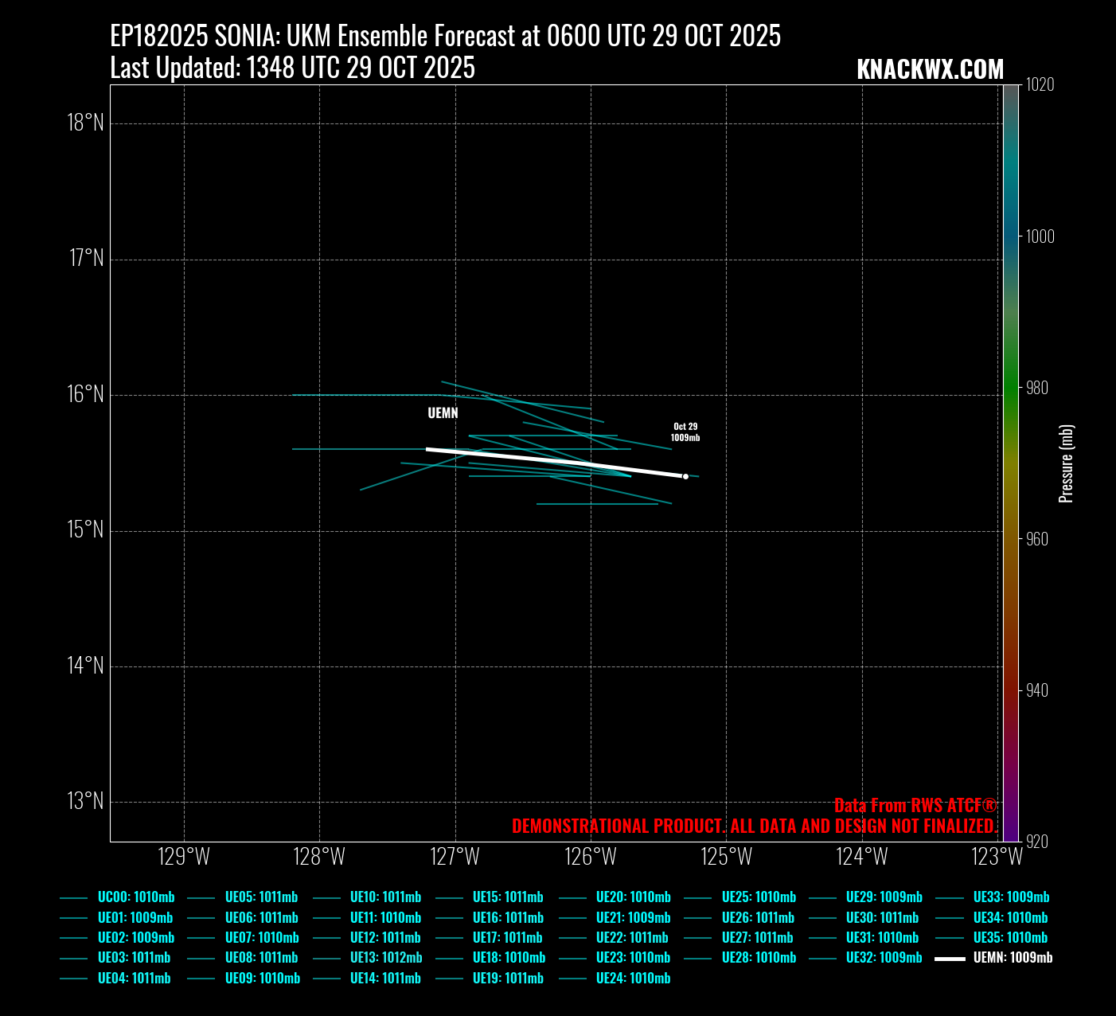1116x1016 pixels.
Task: Click the Pressure (mb) colorbar label
Action: [1067, 463]
